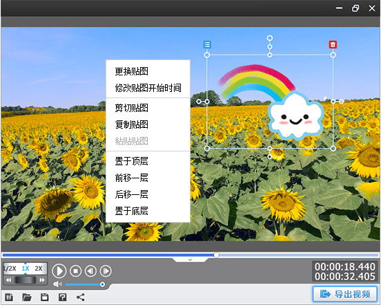Click 置于顶层 to bring sticker to top
This screenshot has height=307, width=381.
131,161
